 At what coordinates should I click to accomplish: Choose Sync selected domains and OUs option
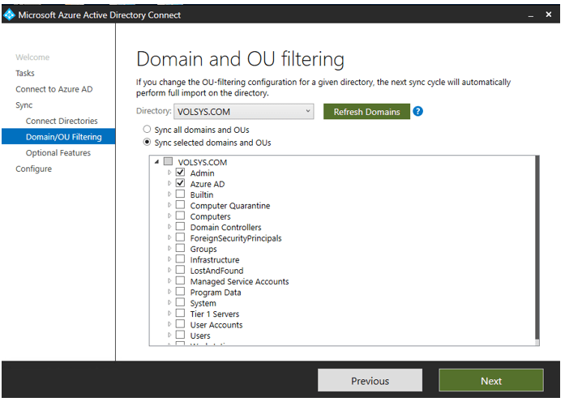[147, 143]
